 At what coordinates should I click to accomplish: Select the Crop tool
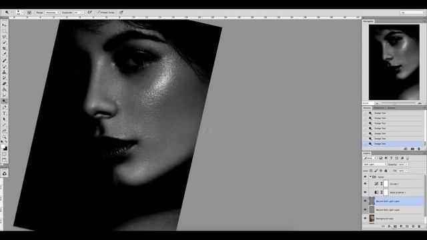(x=4, y=49)
